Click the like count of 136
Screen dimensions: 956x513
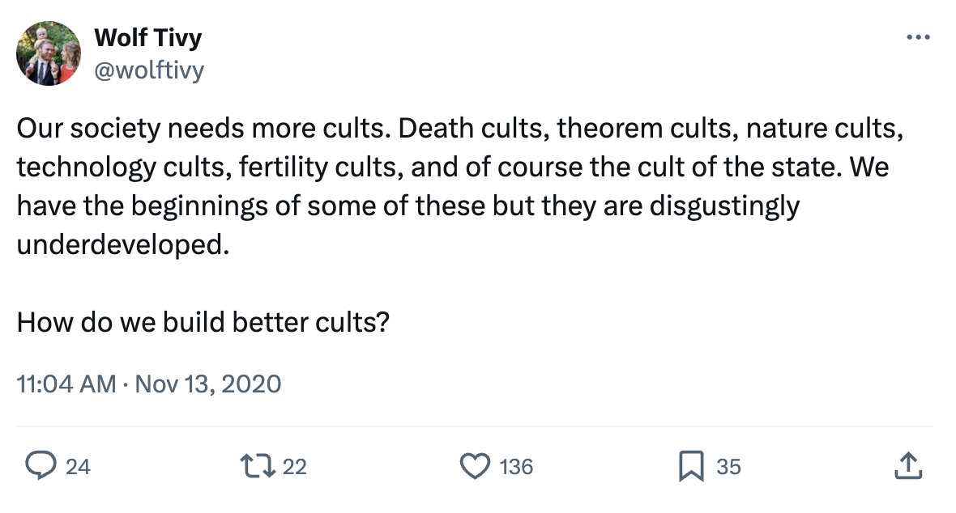(x=516, y=467)
